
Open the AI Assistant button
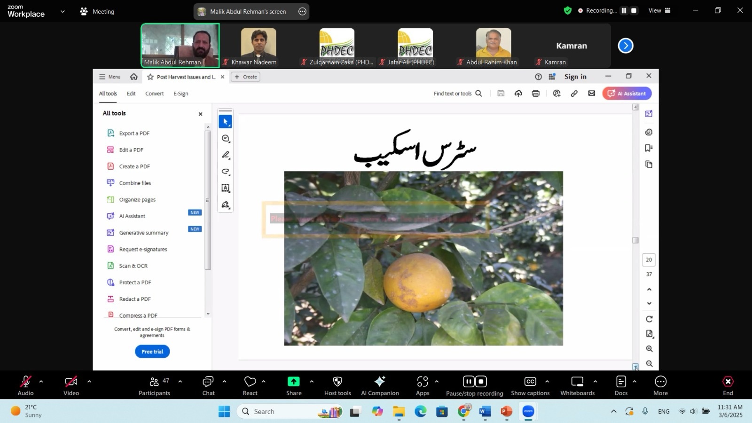(627, 94)
